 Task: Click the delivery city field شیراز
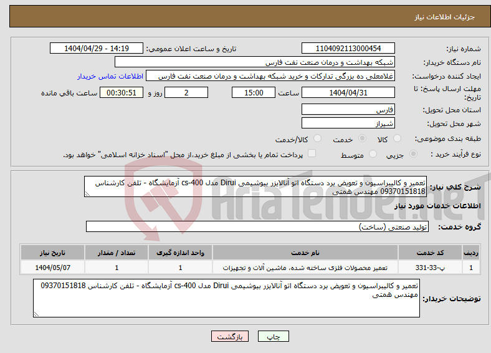[x=348, y=123]
